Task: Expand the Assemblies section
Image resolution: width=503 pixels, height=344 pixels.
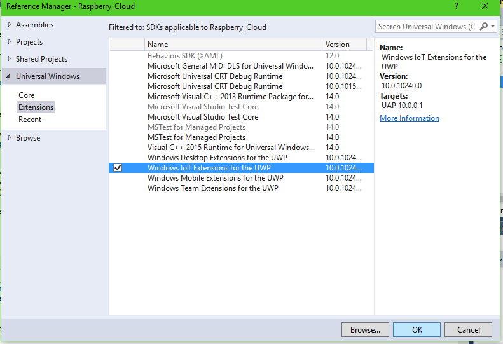Action: click(x=10, y=24)
